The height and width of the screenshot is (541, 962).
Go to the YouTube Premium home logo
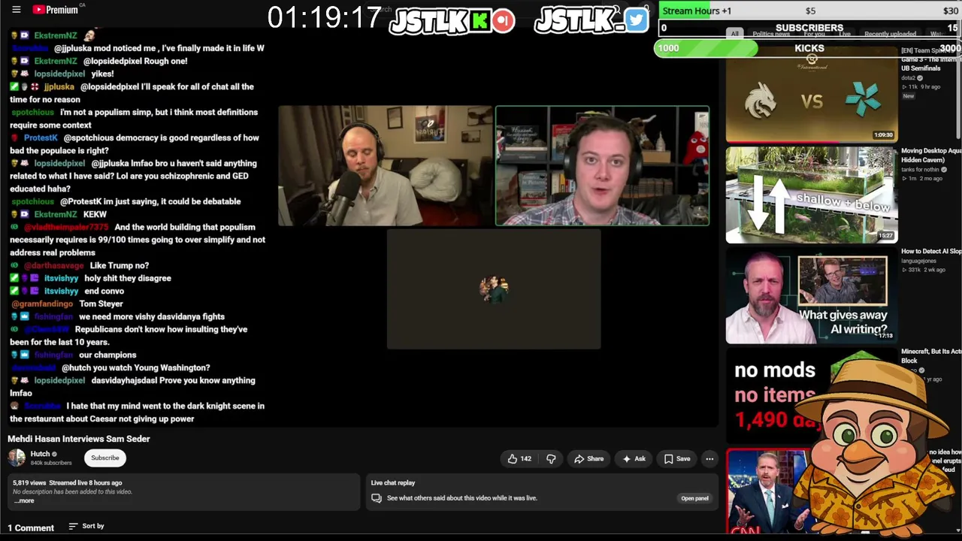point(56,10)
